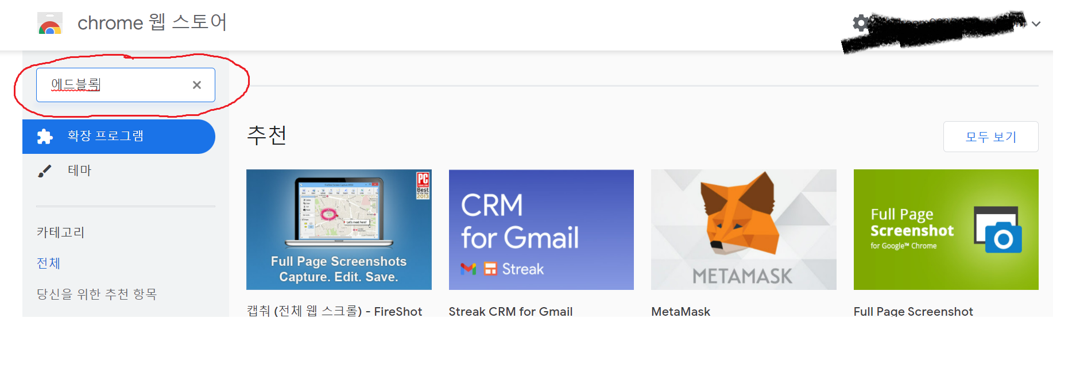This screenshot has width=1076, height=372.
Task: Click the Streak CRM for Gmail title
Action: [x=510, y=311]
